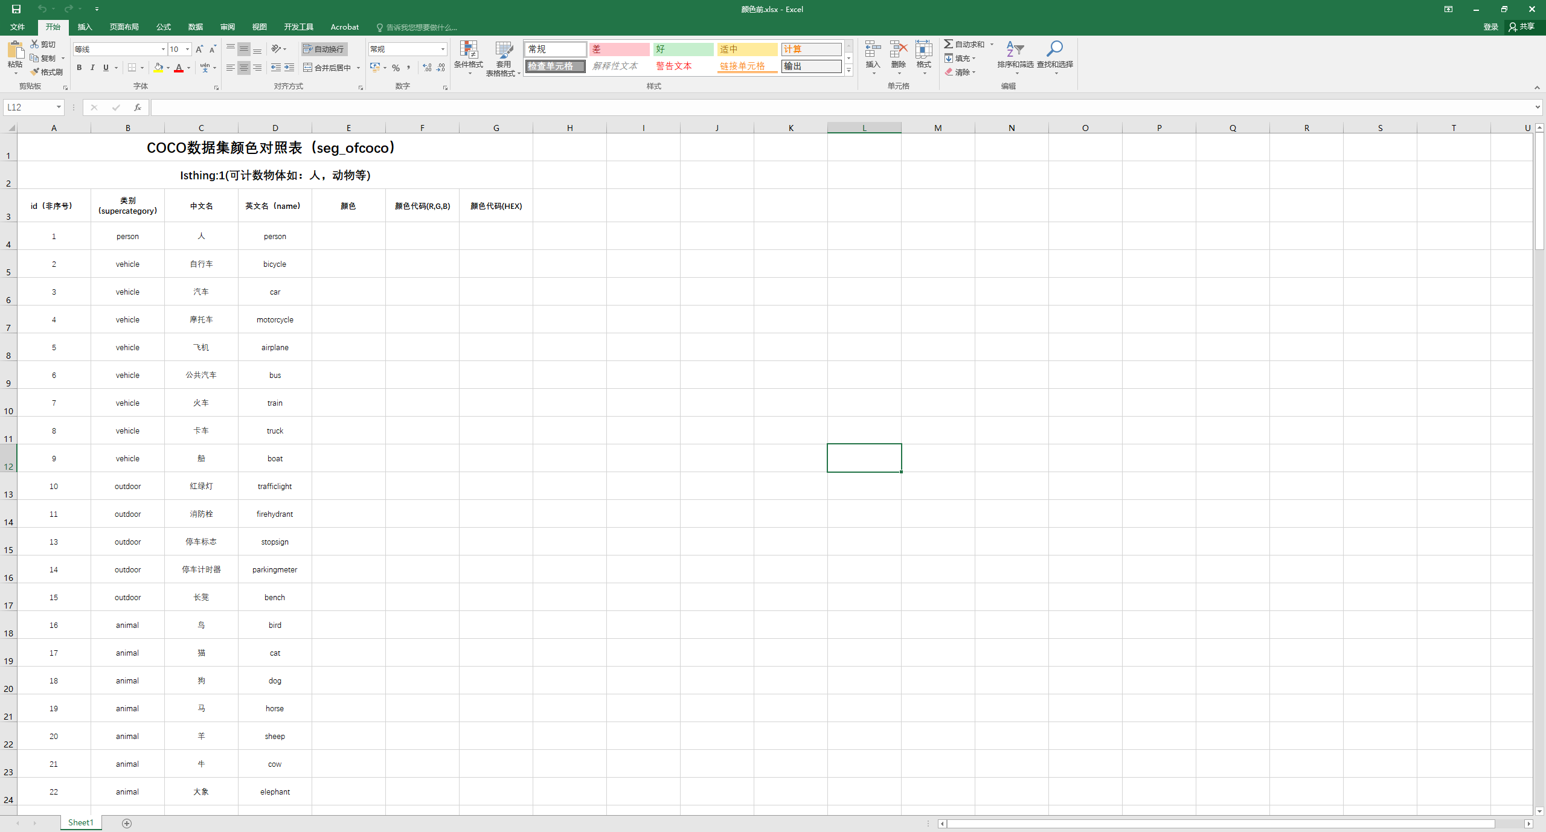Open the font size dropdown
1546x832 pixels.
tap(188, 49)
